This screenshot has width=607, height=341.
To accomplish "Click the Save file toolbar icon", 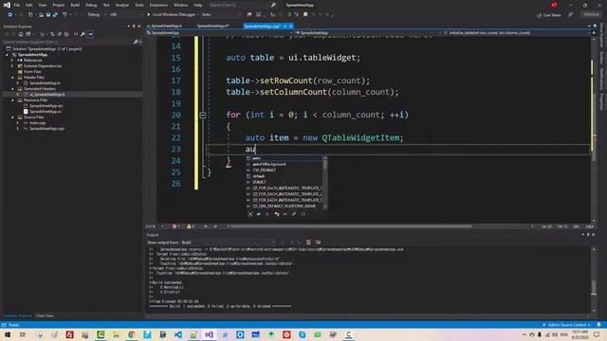I will [x=48, y=15].
